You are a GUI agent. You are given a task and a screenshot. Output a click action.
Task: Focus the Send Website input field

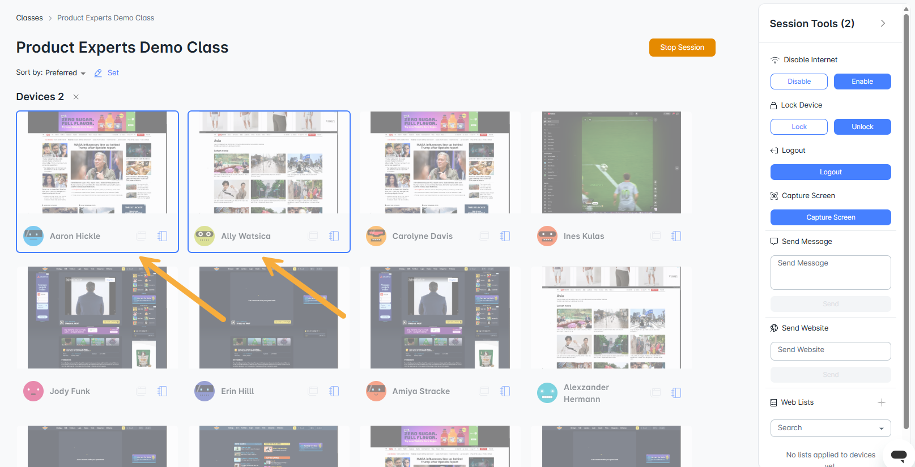coord(831,351)
